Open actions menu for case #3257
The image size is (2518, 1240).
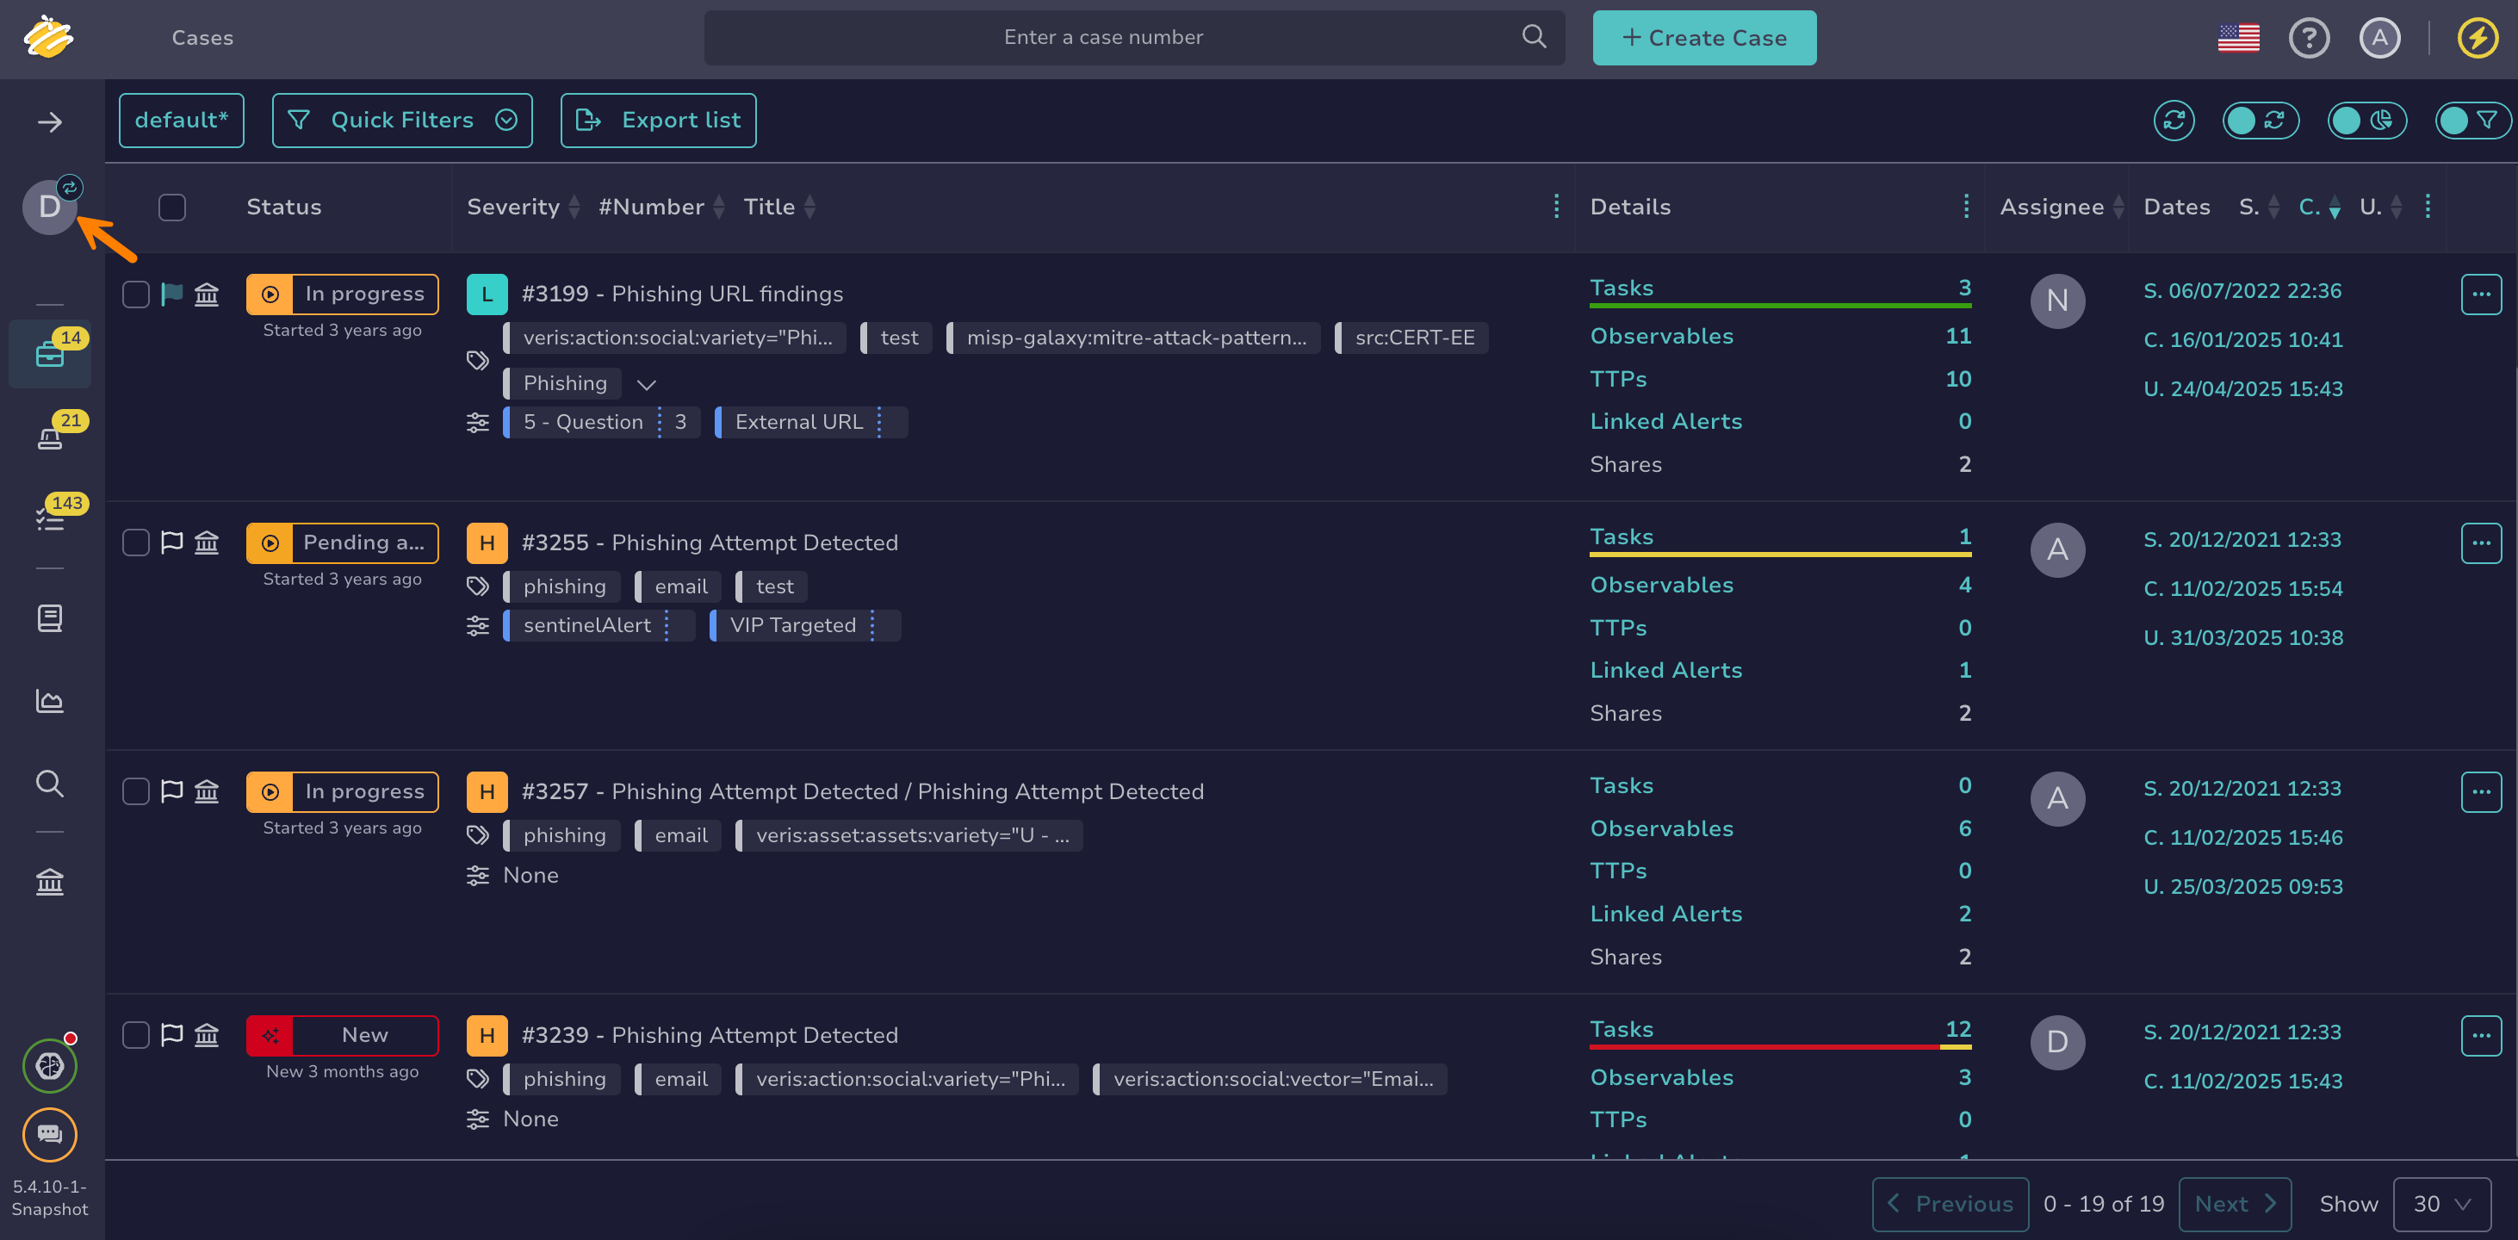2480,791
